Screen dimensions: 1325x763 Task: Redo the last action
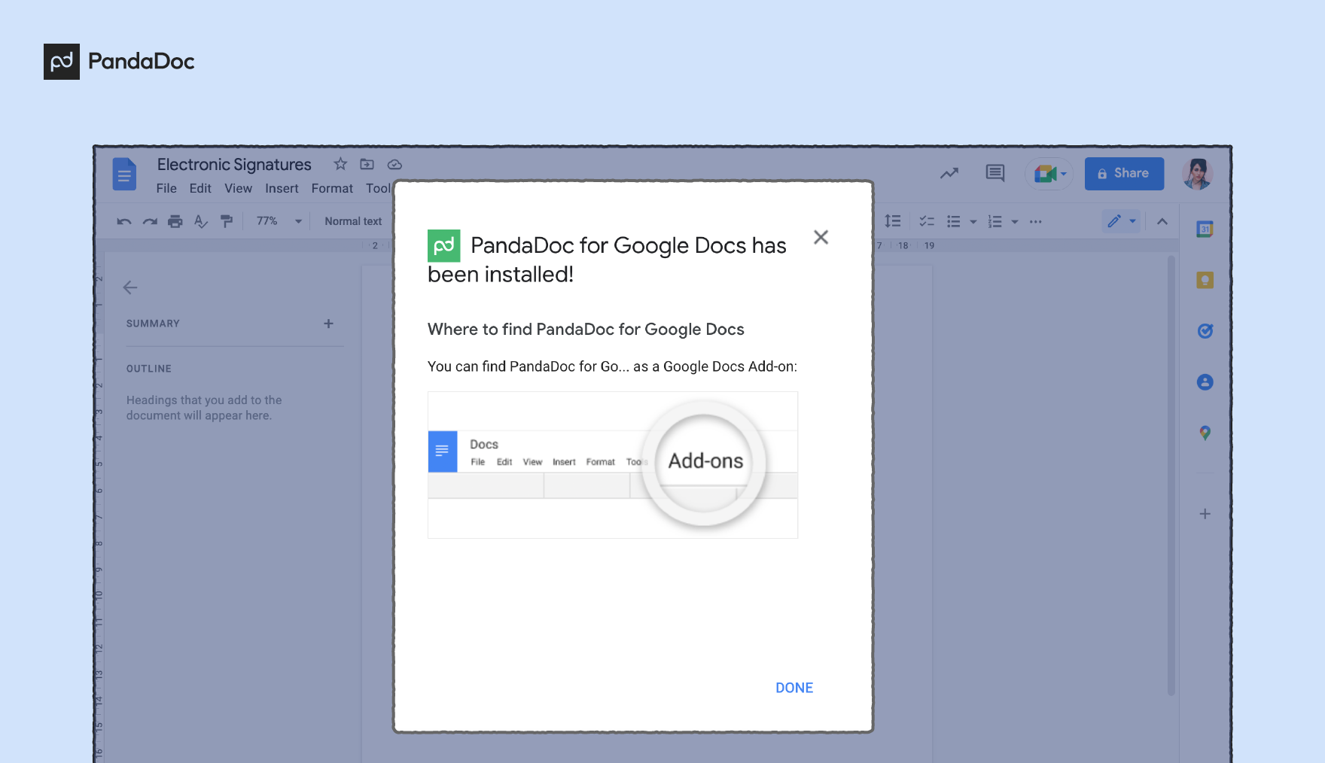click(x=150, y=221)
